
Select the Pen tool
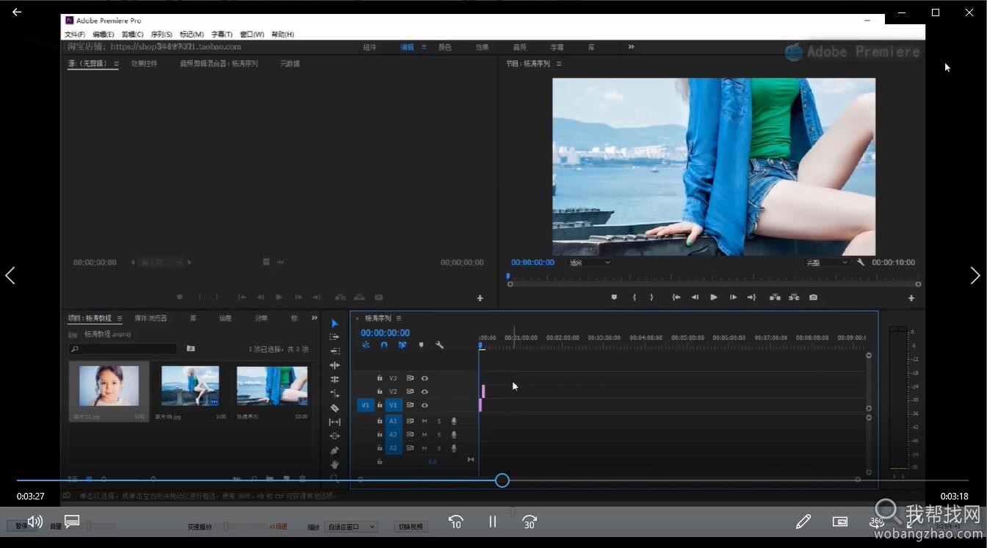coord(335,450)
